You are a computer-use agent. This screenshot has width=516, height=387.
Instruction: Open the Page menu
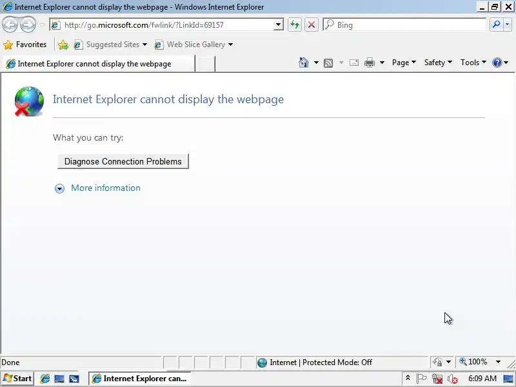tap(404, 63)
